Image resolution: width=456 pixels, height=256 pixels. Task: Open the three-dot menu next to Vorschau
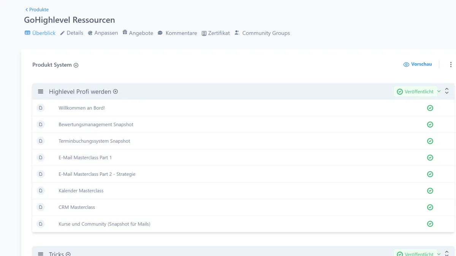[x=451, y=65]
